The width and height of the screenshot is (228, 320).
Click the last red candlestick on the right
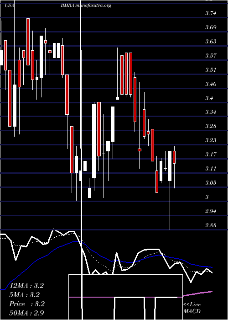tap(174, 157)
